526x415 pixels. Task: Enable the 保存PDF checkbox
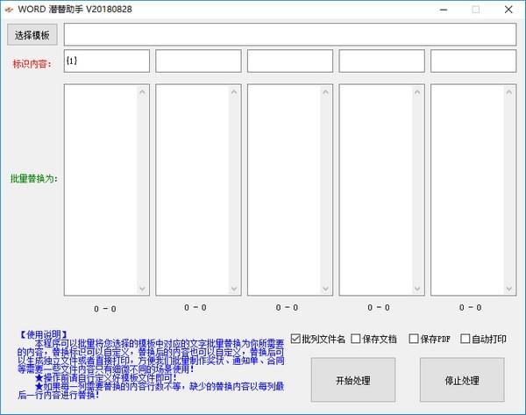tap(414, 339)
